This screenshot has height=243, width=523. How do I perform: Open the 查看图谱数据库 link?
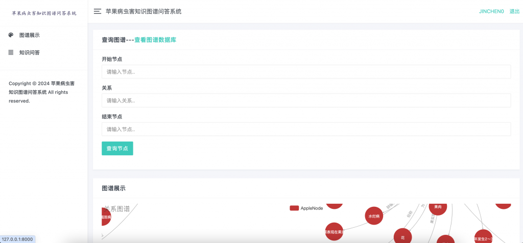tap(155, 40)
